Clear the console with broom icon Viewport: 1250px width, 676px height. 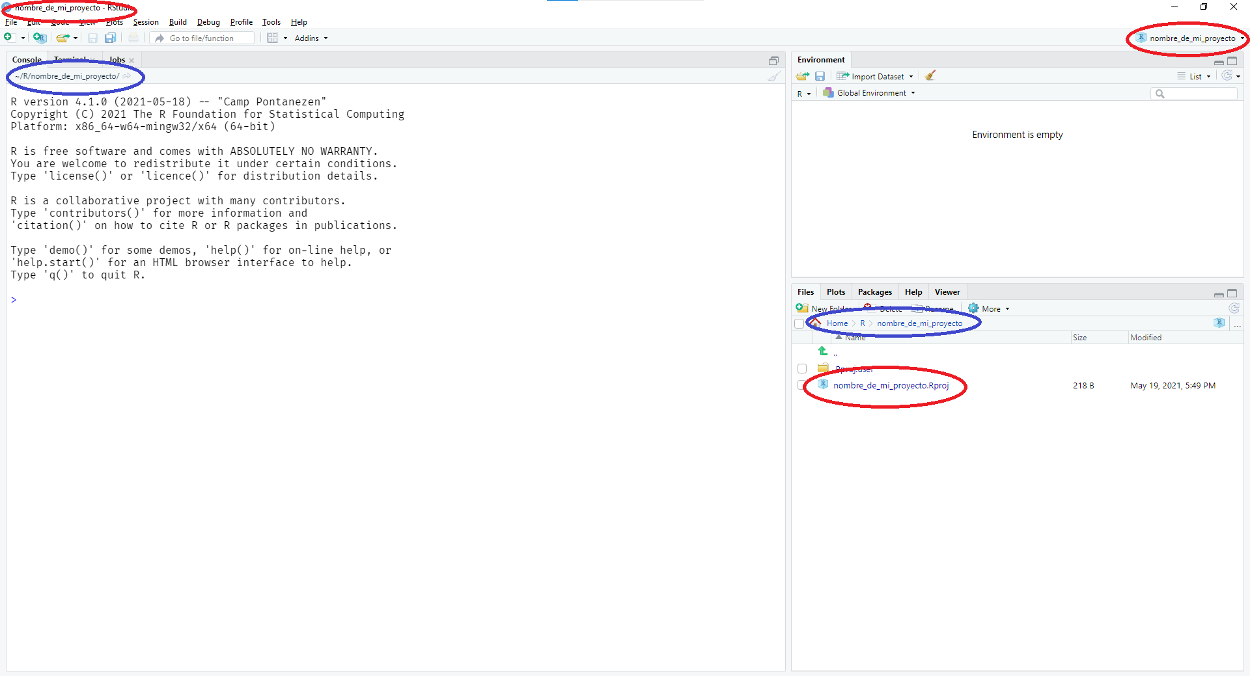click(x=773, y=76)
